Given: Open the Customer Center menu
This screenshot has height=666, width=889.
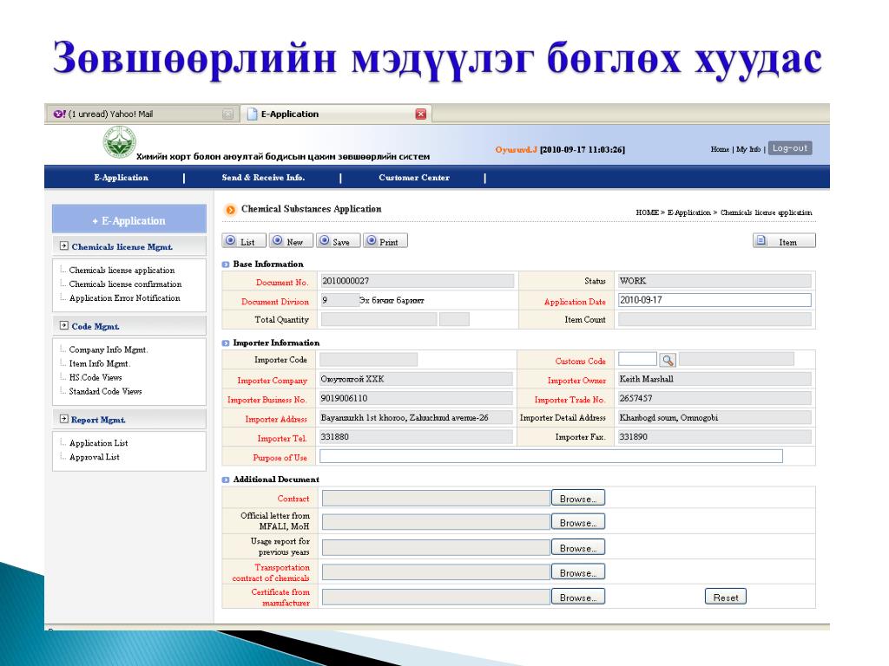Looking at the screenshot, I should (x=414, y=178).
